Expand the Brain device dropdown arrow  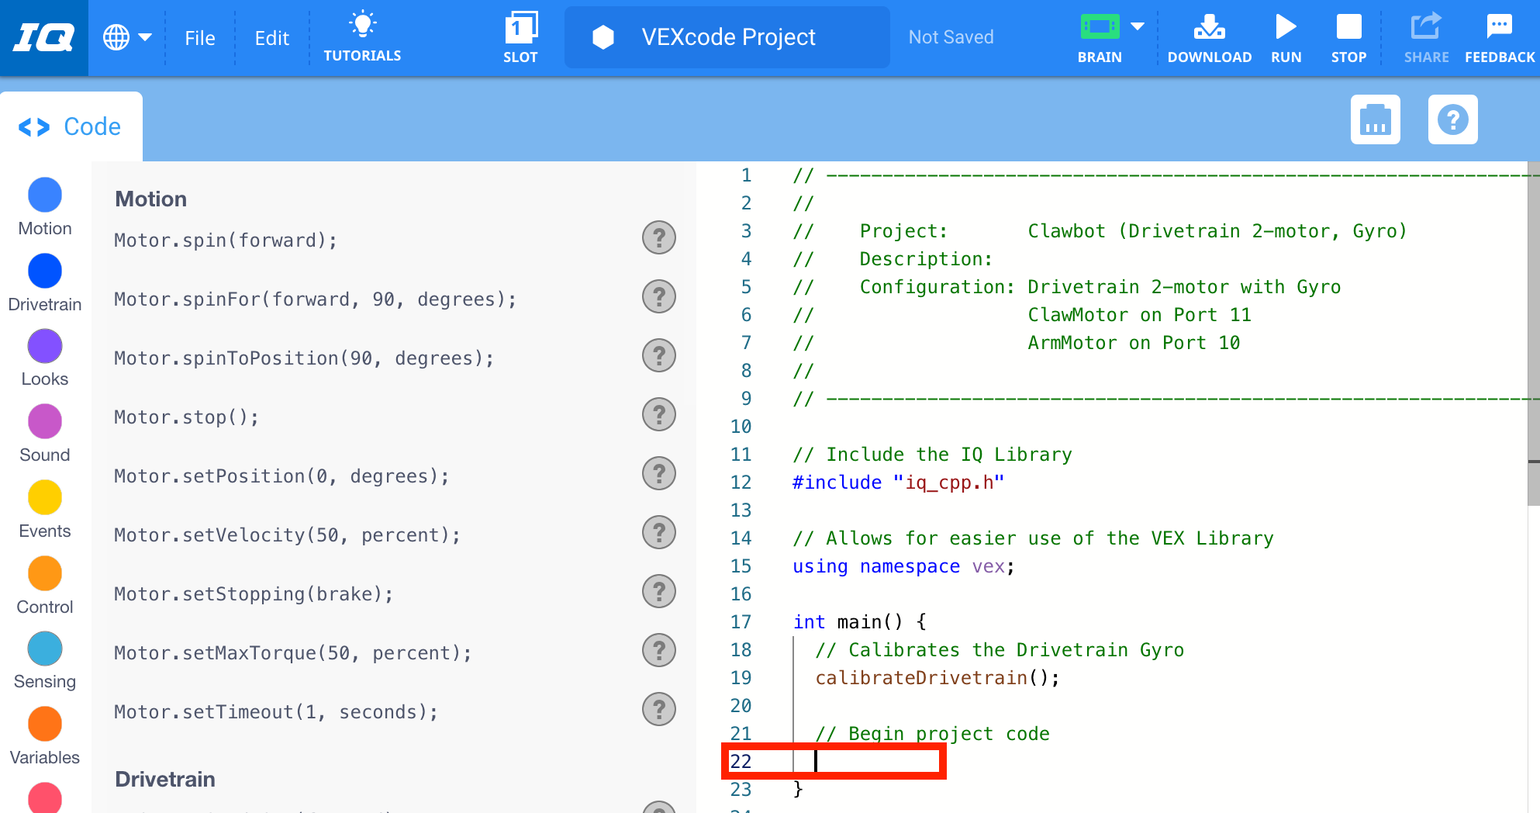(x=1137, y=26)
